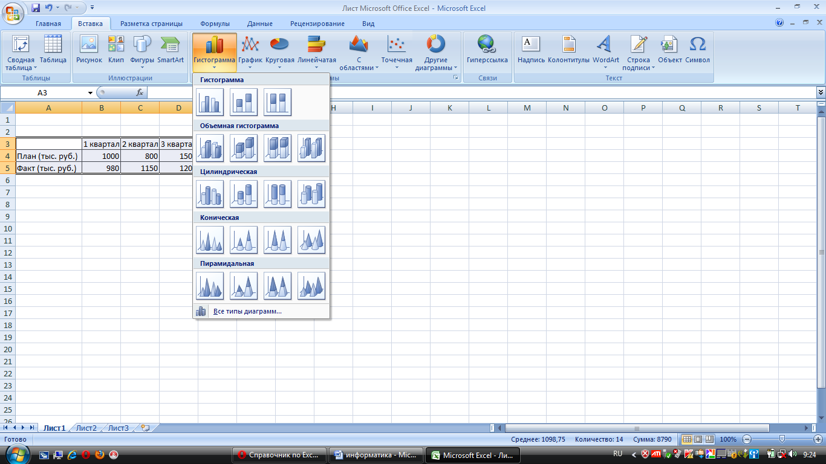Click Строка подписи signature line button
Image resolution: width=826 pixels, height=464 pixels.
(x=639, y=53)
